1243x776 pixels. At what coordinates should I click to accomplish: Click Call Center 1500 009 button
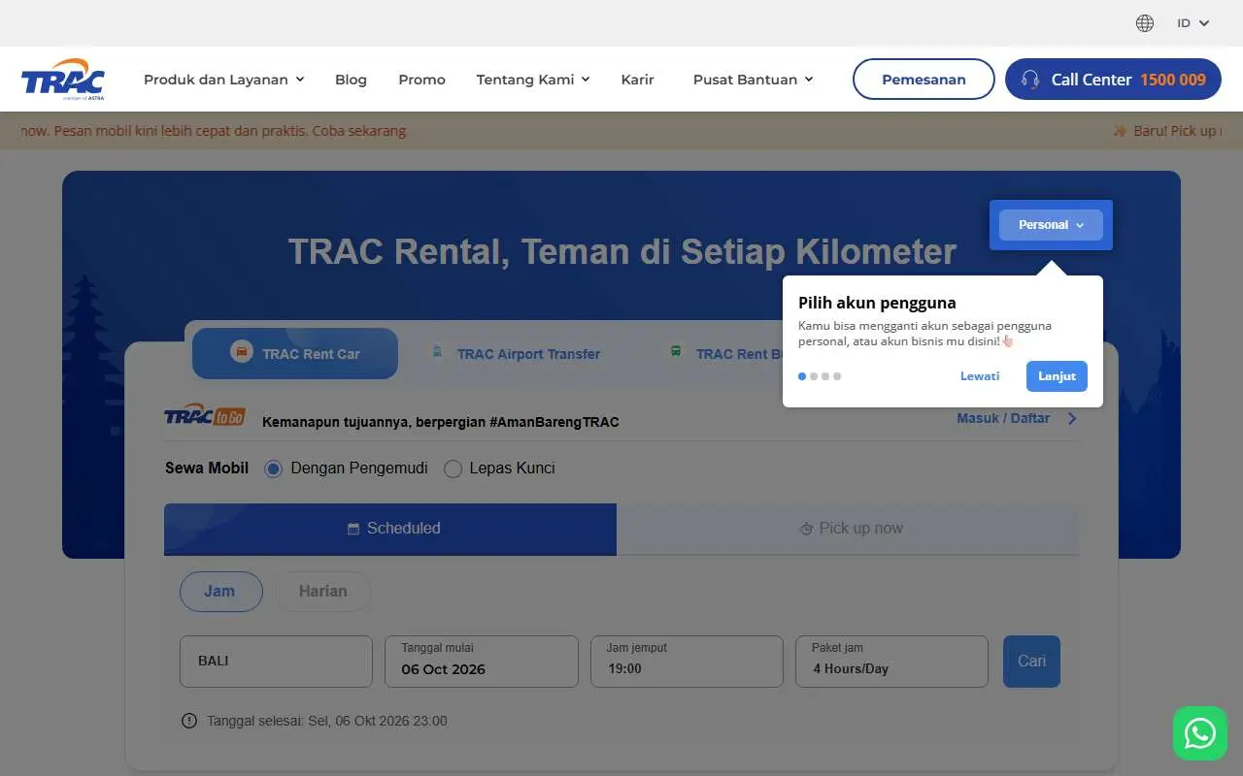(1113, 80)
